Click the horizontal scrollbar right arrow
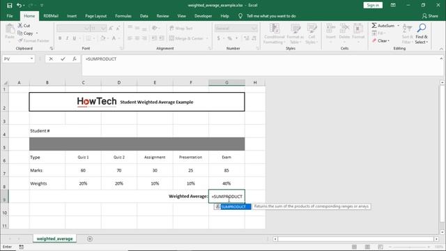This screenshot has width=446, height=251. coord(436,239)
